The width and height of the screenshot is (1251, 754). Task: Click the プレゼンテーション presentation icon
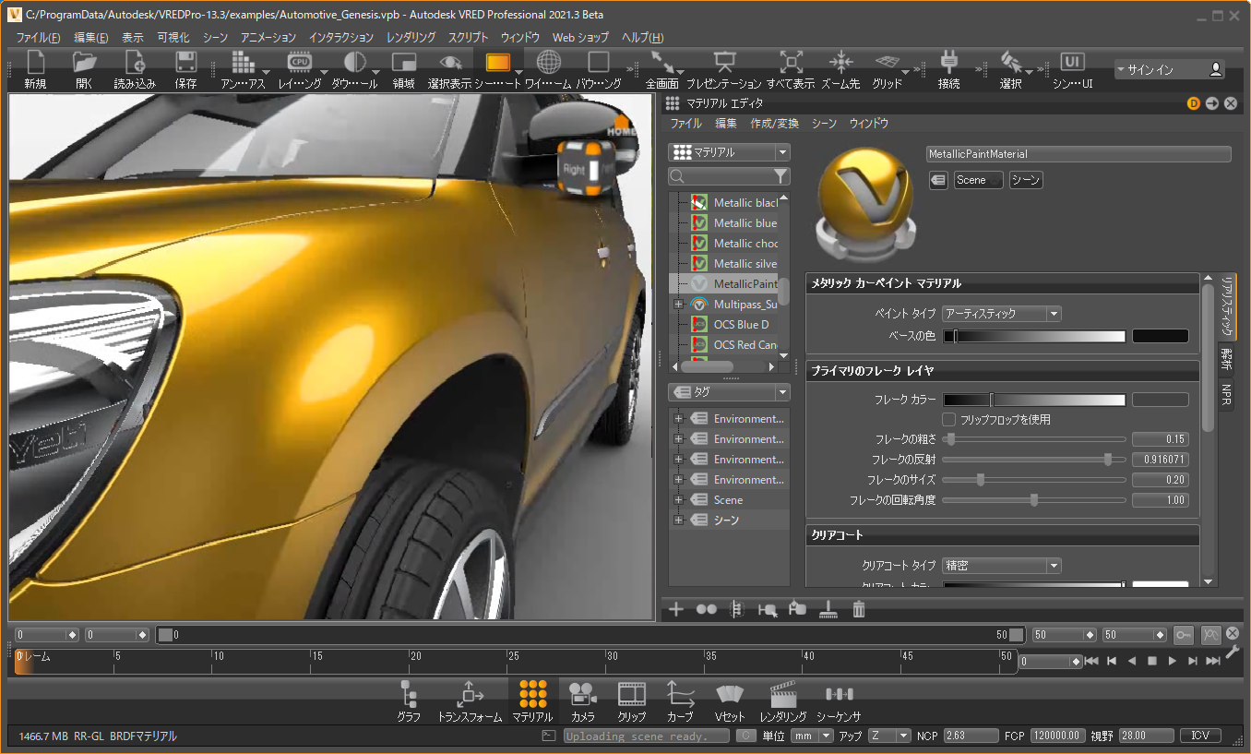[x=724, y=63]
